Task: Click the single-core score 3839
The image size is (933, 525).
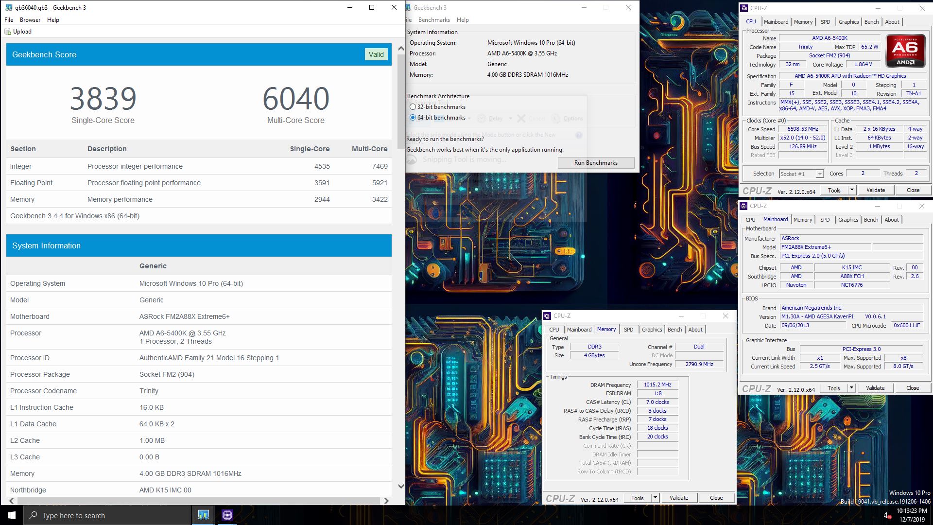Action: (103, 99)
